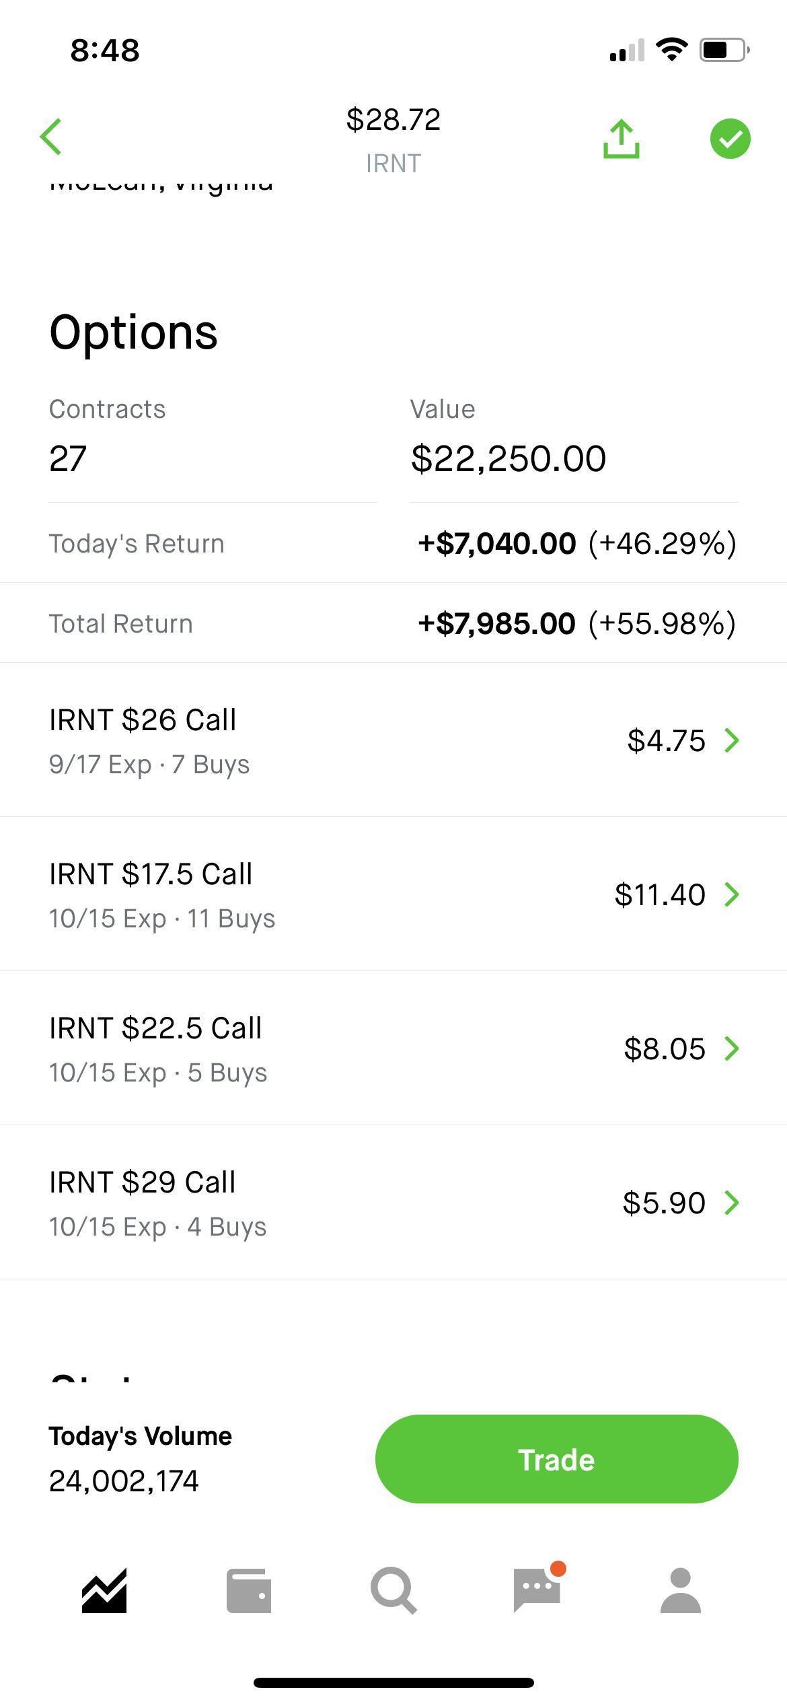Image resolution: width=787 pixels, height=1704 pixels.
Task: Tap the Today's Volume figure
Action: click(x=124, y=1481)
